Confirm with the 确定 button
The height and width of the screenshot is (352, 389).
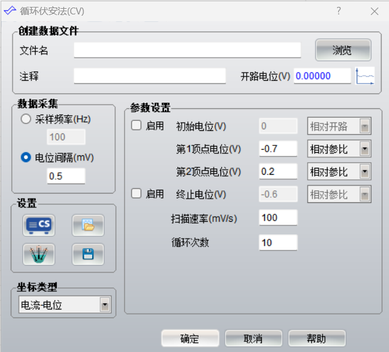[190, 338]
